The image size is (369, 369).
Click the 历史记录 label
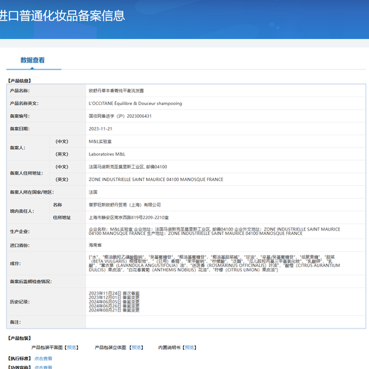(20, 302)
